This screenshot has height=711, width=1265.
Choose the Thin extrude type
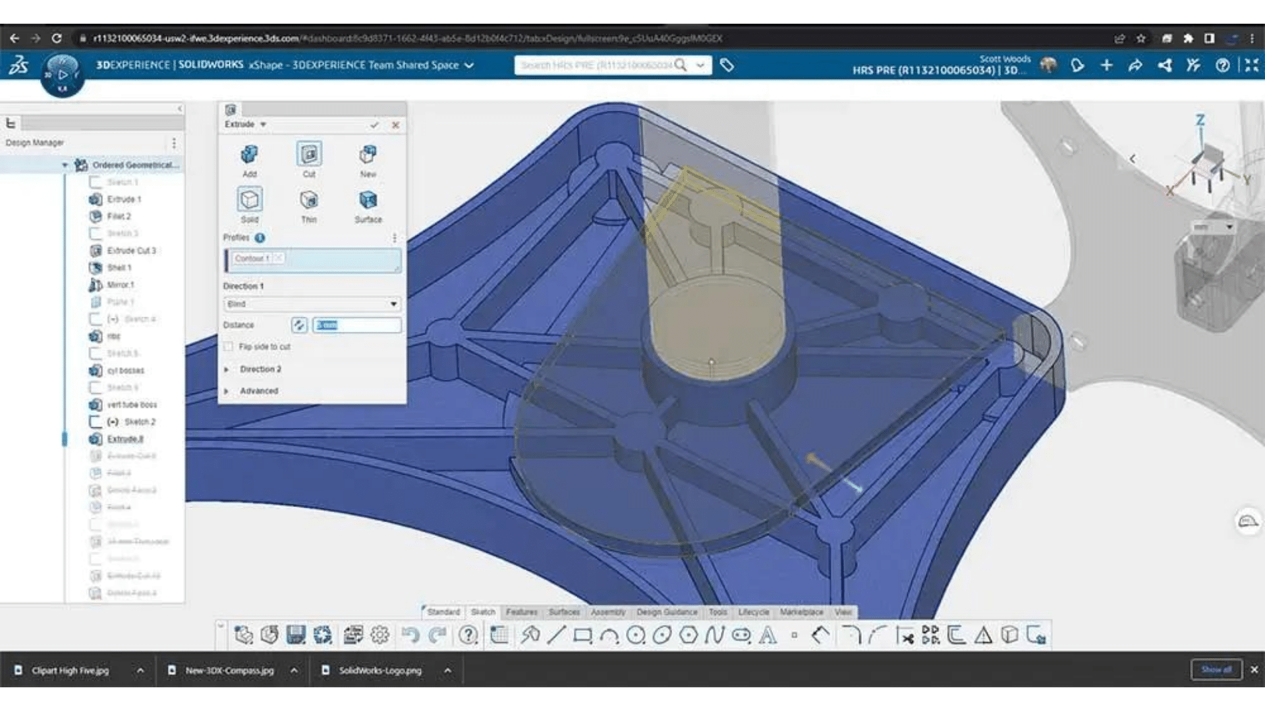tap(309, 205)
